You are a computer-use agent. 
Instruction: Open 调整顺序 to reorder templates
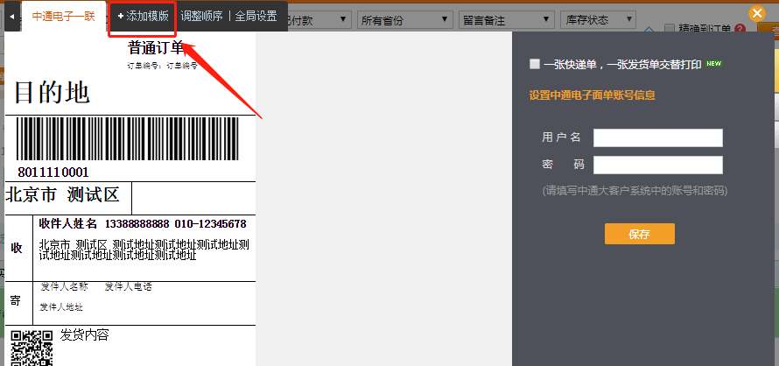click(201, 16)
